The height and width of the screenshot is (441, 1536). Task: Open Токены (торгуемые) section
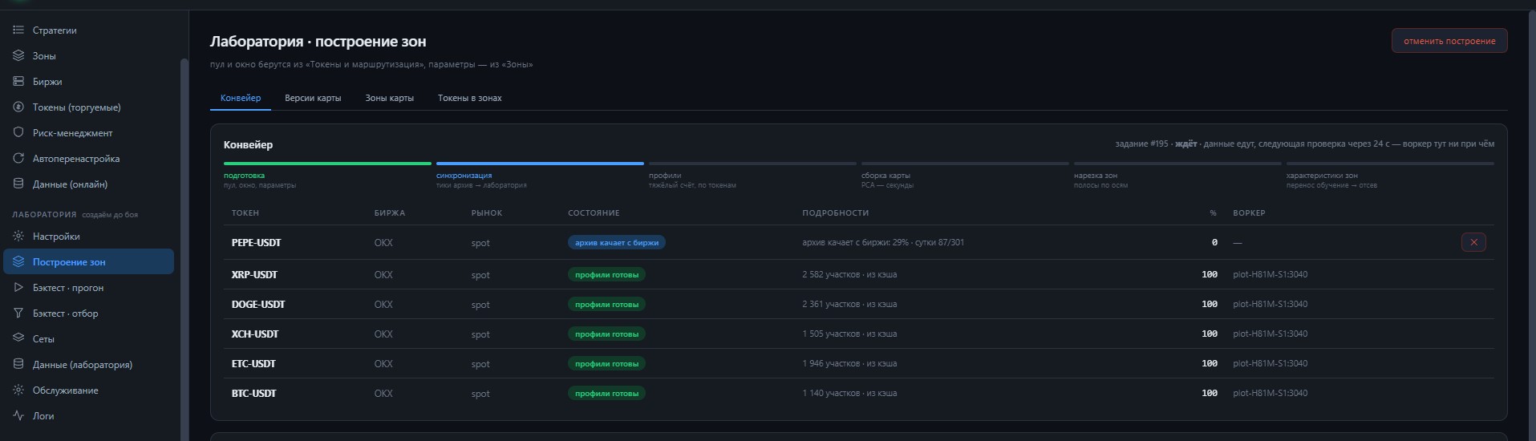coord(88,107)
